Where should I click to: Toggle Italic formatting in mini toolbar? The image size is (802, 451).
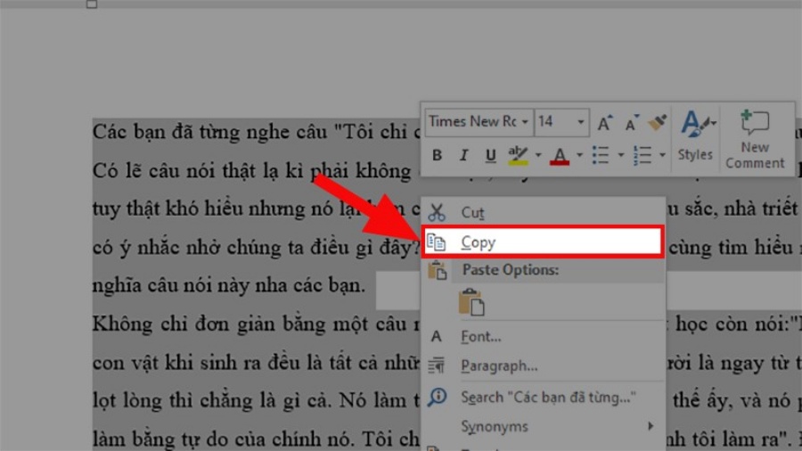click(463, 155)
